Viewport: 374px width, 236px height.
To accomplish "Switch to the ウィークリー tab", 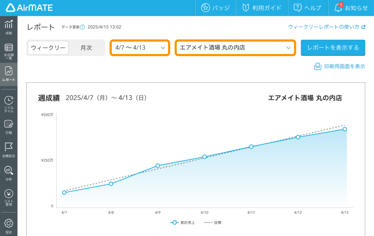I will pos(48,48).
